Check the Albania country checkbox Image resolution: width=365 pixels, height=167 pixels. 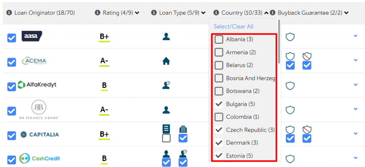tap(219, 39)
